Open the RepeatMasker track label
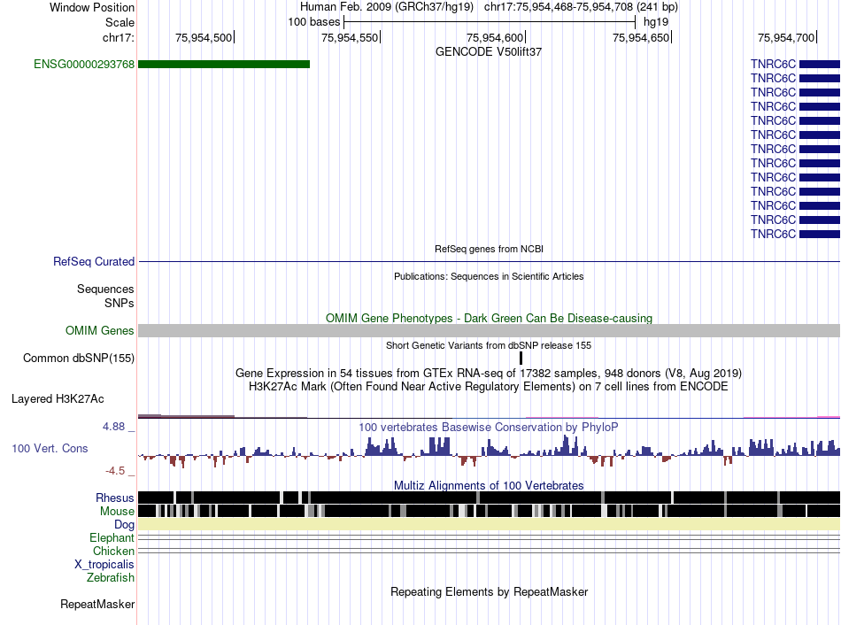This screenshot has height=625, width=841. [x=97, y=604]
